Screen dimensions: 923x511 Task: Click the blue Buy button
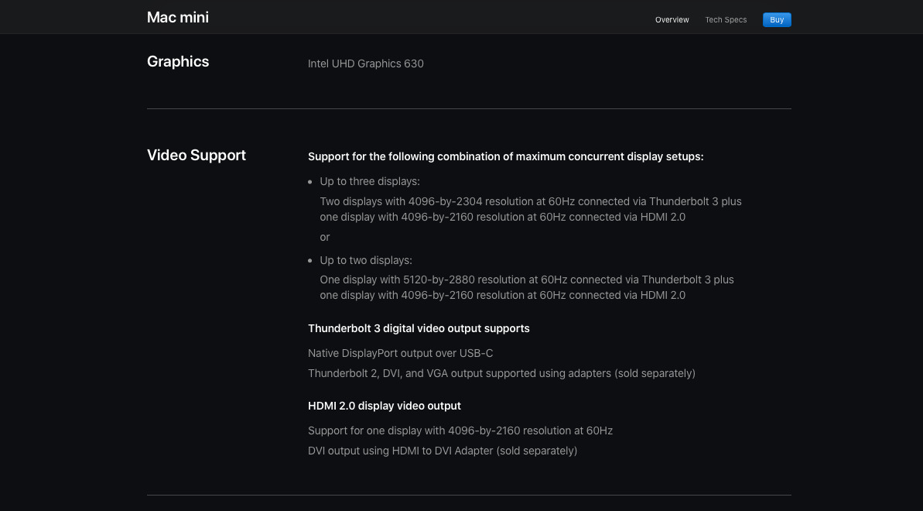777,20
